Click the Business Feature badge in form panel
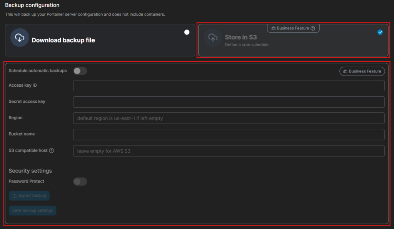 [x=362, y=71]
